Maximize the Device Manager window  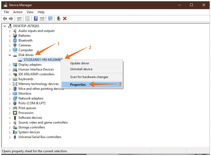[191, 5]
